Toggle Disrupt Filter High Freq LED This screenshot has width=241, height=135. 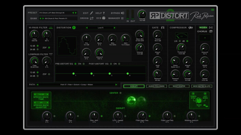tap(149, 116)
